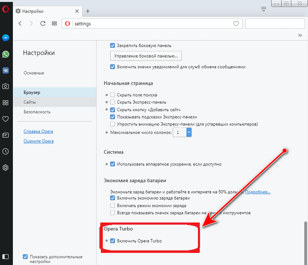
Task: Toggle Показать дополнительные настройки checkbox
Action: (x=25, y=257)
